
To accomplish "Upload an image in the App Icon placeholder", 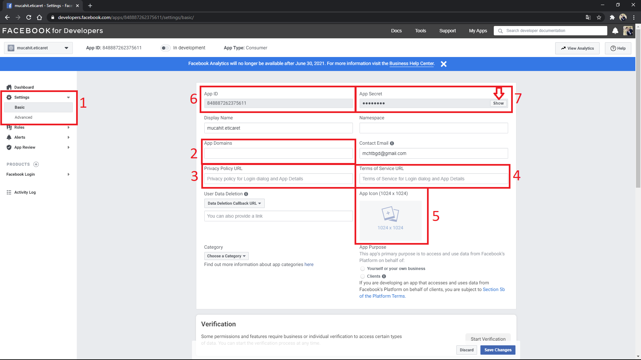I will click(390, 220).
